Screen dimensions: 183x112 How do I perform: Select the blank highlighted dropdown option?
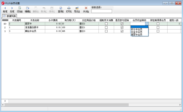coord(139,27)
